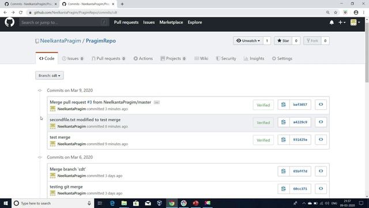Open the 'testing git merge' commit
Screen dimensions: 369x208
(x=66, y=187)
